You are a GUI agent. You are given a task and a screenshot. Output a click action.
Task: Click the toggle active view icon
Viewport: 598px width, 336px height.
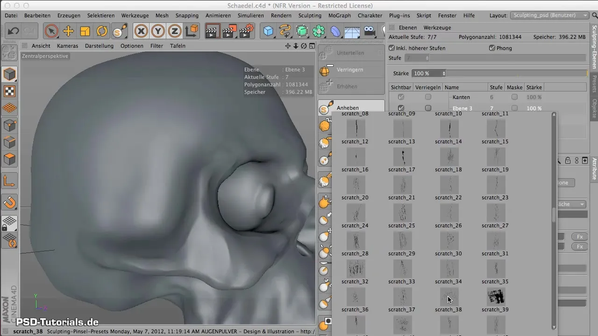click(x=311, y=46)
